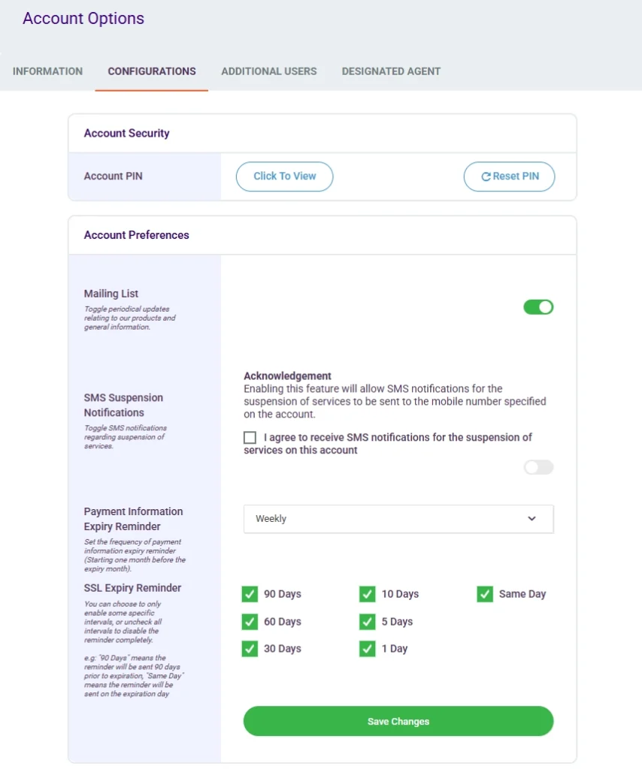This screenshot has width=642, height=769.
Task: Switch to the Information tab
Action: (x=47, y=71)
